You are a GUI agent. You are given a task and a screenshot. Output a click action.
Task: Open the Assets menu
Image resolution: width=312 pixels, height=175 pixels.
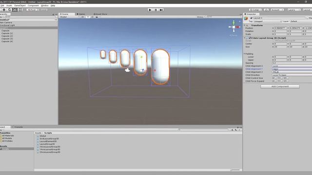pyautogui.click(x=9, y=5)
